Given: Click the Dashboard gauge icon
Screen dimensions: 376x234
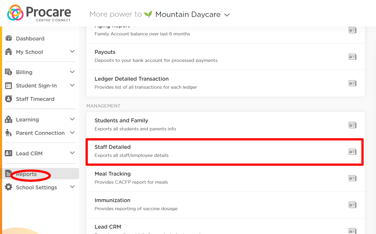Looking at the screenshot, I should [x=9, y=38].
